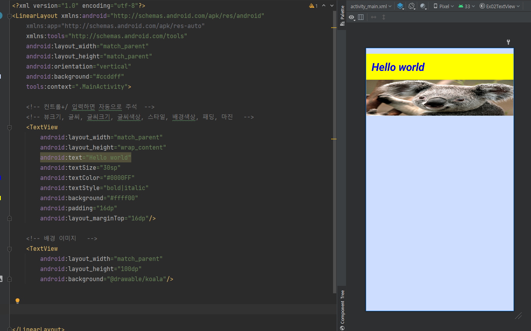Click the textStyle="bold|italic" attribute
The height and width of the screenshot is (331, 531).
[x=94, y=188]
